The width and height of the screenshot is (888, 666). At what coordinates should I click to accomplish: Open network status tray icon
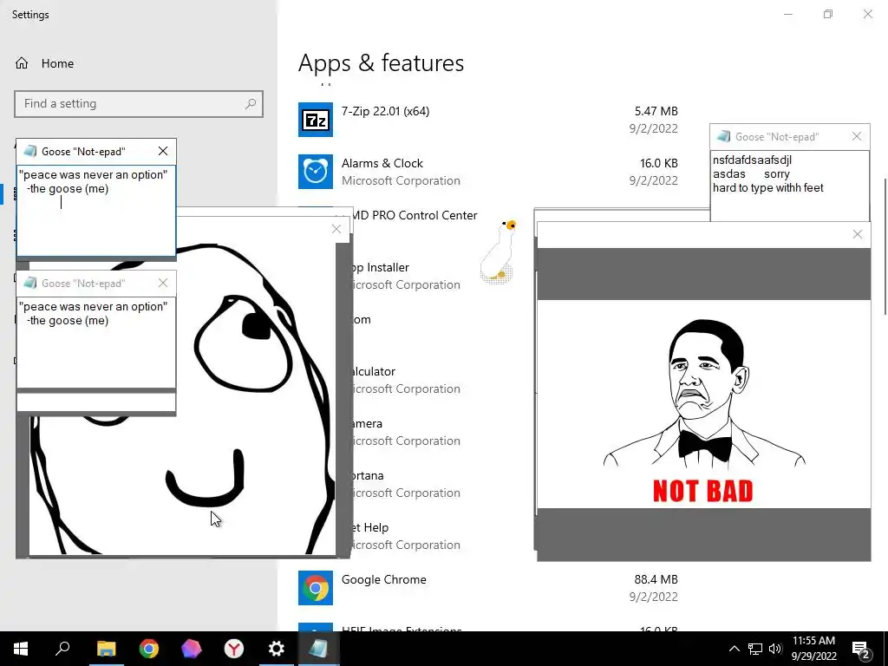(755, 649)
